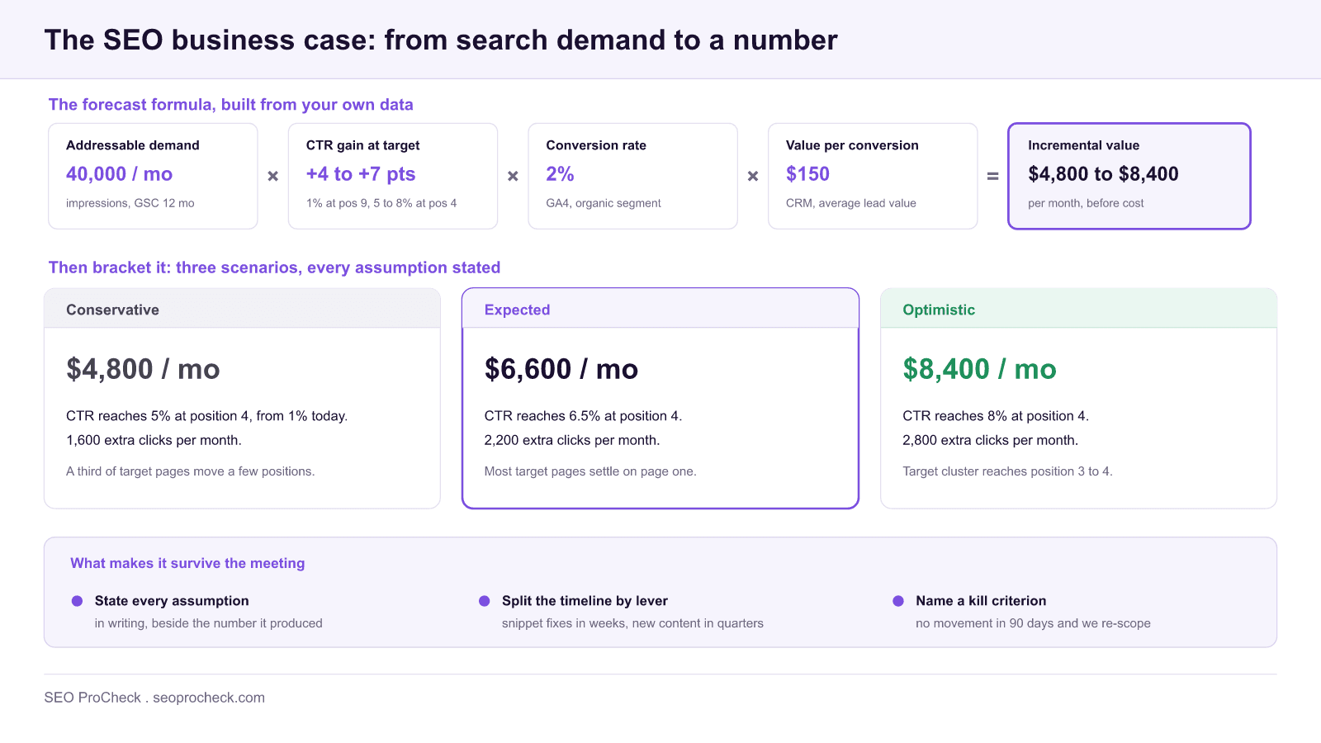1321x743 pixels.
Task: Click 'Split the timeline by lever' item
Action: tap(585, 601)
